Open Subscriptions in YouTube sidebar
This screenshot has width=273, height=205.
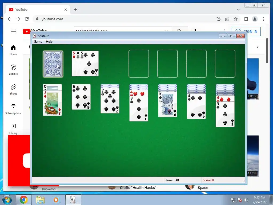pos(13,109)
